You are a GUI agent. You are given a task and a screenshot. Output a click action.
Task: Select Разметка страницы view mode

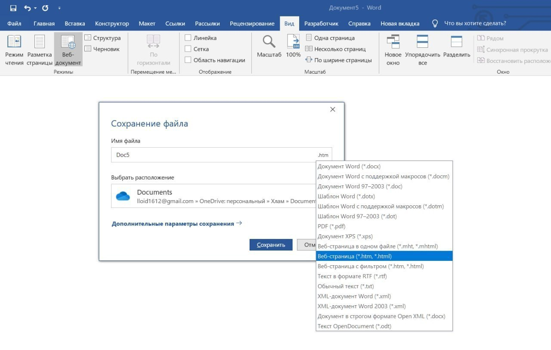(x=40, y=50)
